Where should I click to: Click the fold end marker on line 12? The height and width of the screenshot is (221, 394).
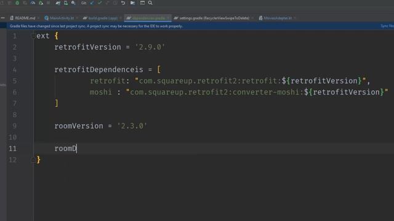[33, 160]
